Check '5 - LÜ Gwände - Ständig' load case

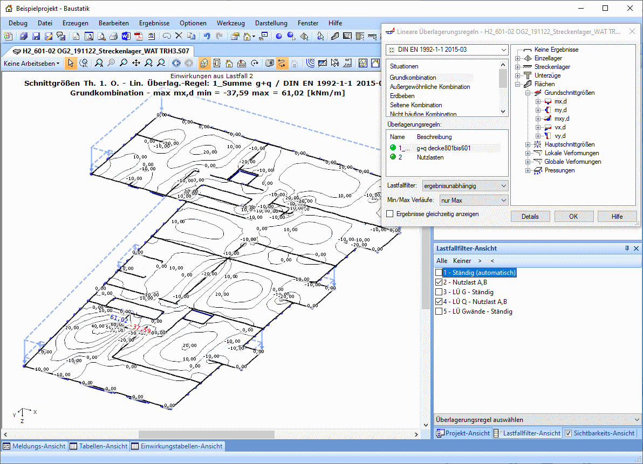pyautogui.click(x=439, y=311)
